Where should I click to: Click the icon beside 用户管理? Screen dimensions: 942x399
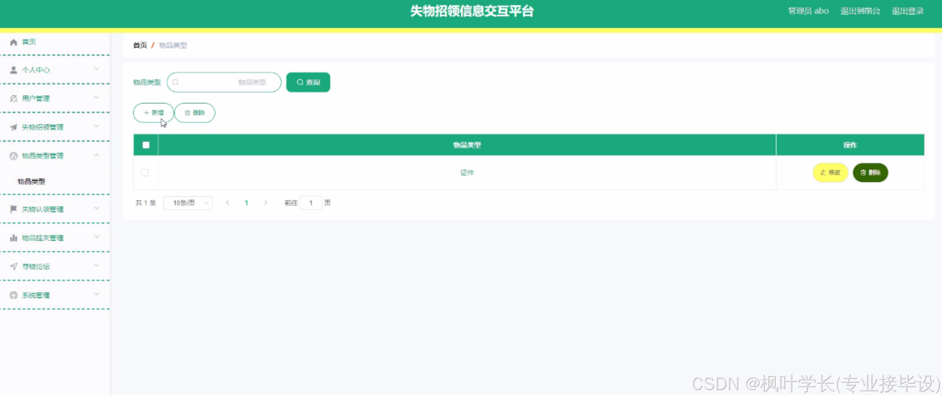[14, 98]
